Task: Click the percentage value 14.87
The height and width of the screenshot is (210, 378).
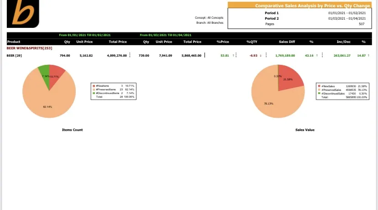Action: pos(362,55)
